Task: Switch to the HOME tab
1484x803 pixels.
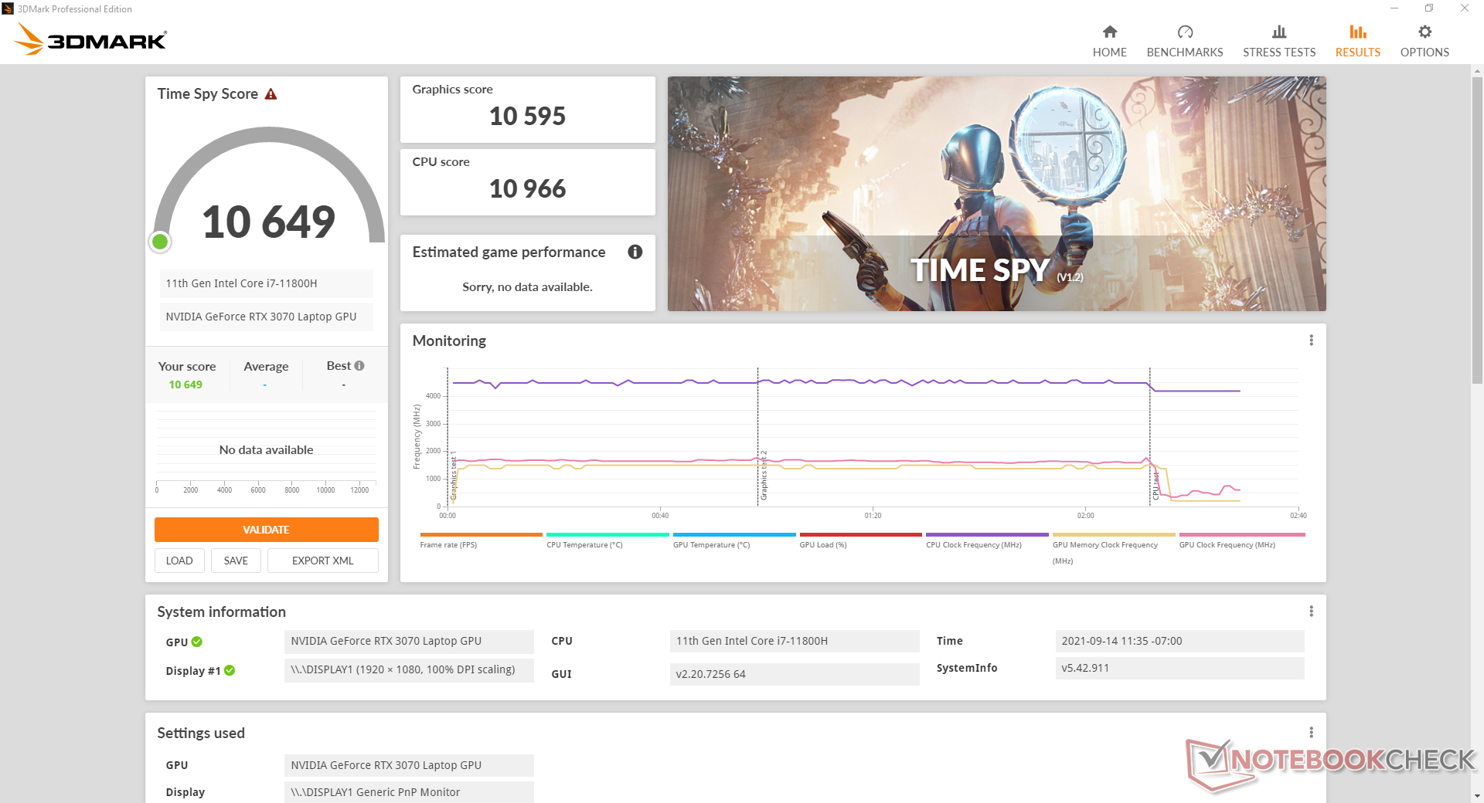Action: (x=1109, y=53)
